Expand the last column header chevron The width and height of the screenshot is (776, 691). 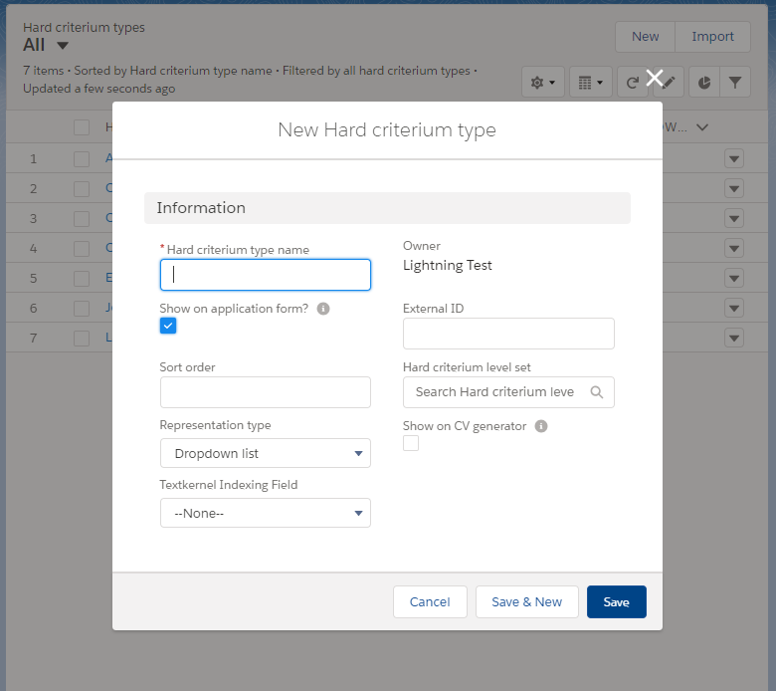pyautogui.click(x=701, y=127)
